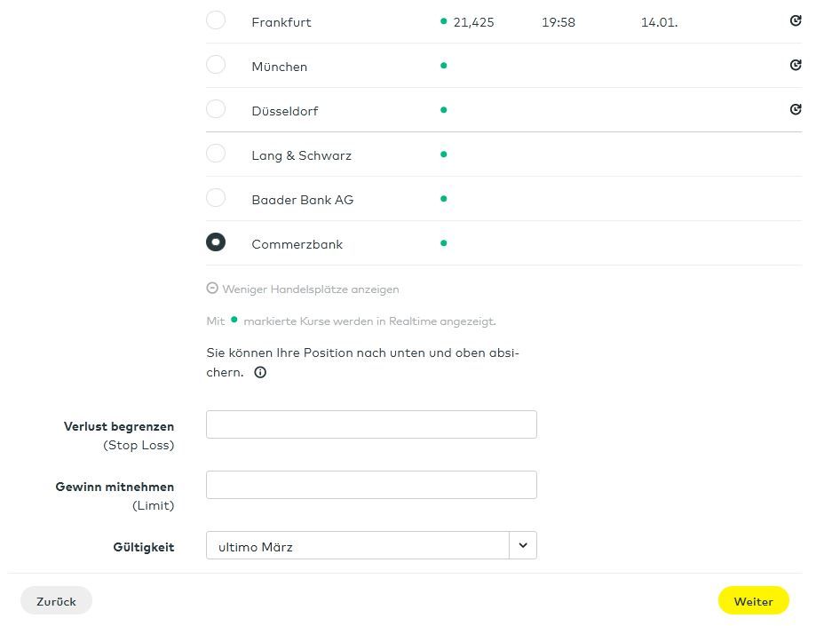Choose Lang & Schwarz as trading venue
Viewport: 832px width, 626px height.
click(x=216, y=154)
